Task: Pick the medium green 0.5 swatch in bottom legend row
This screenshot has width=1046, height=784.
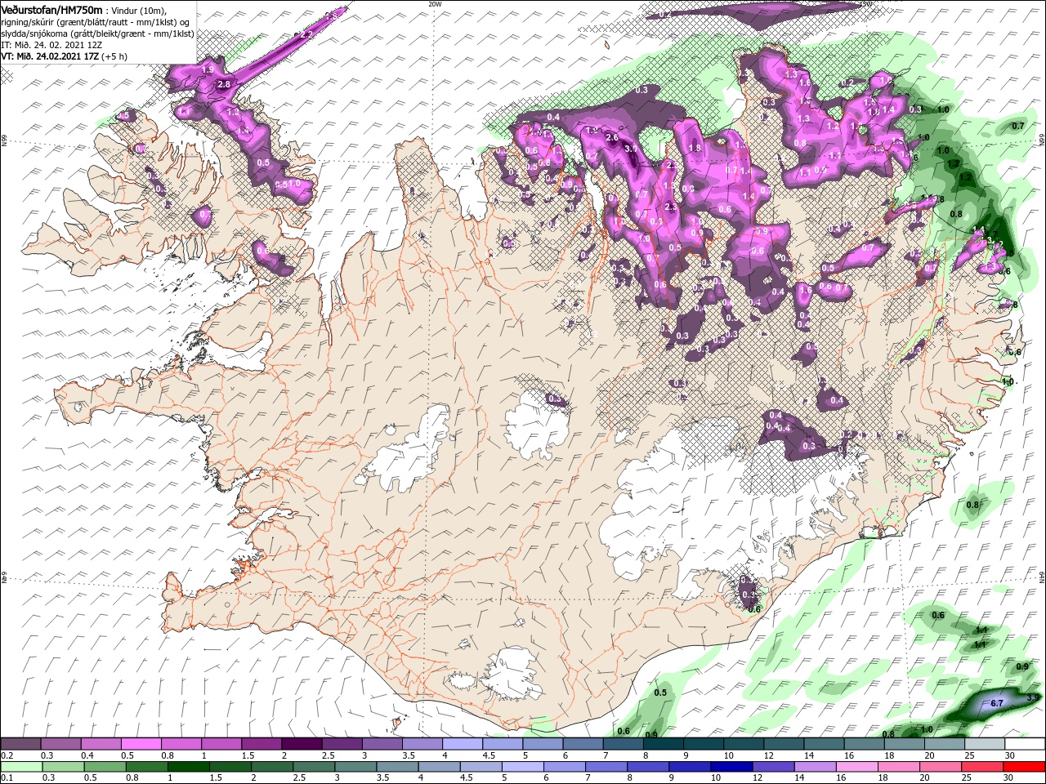Action: 105,766
